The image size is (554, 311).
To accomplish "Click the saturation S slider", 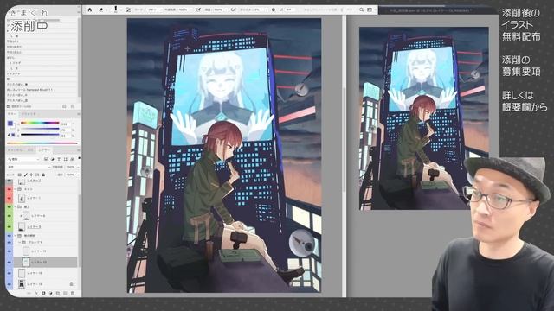I will tap(40, 129).
